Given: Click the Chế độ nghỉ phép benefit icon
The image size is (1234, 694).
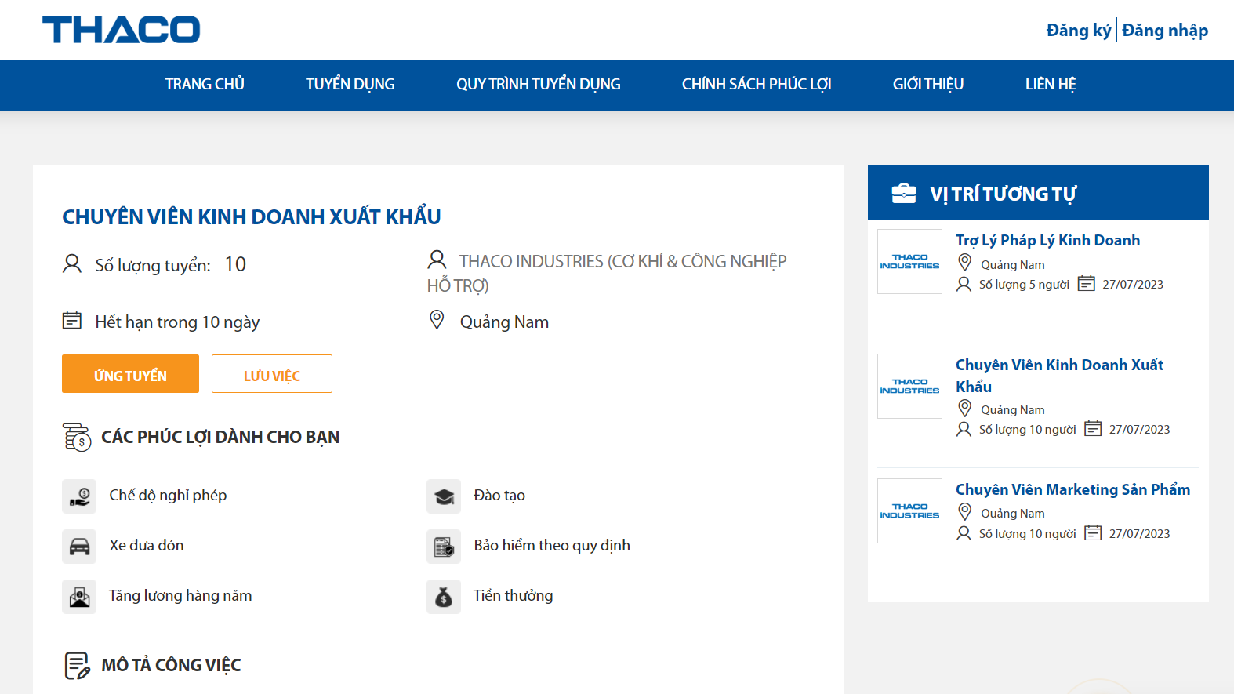Looking at the screenshot, I should click(x=79, y=496).
